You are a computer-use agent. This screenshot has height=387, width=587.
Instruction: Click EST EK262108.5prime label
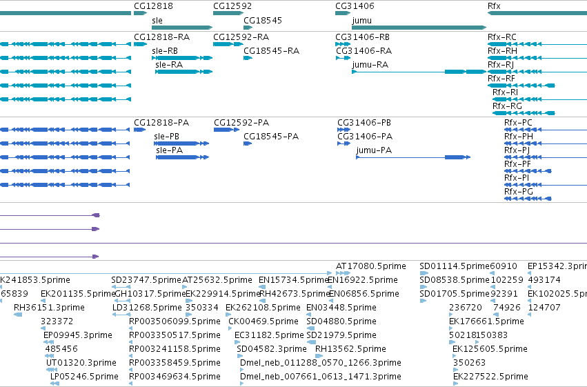click(263, 308)
